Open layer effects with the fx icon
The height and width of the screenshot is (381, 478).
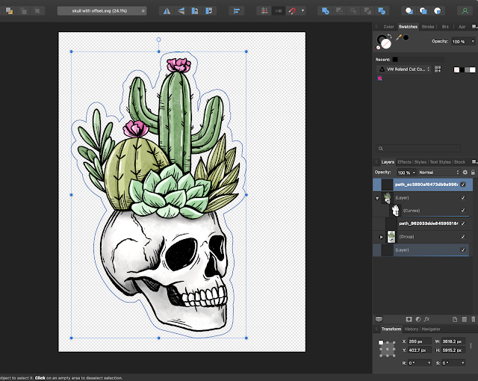[428, 319]
